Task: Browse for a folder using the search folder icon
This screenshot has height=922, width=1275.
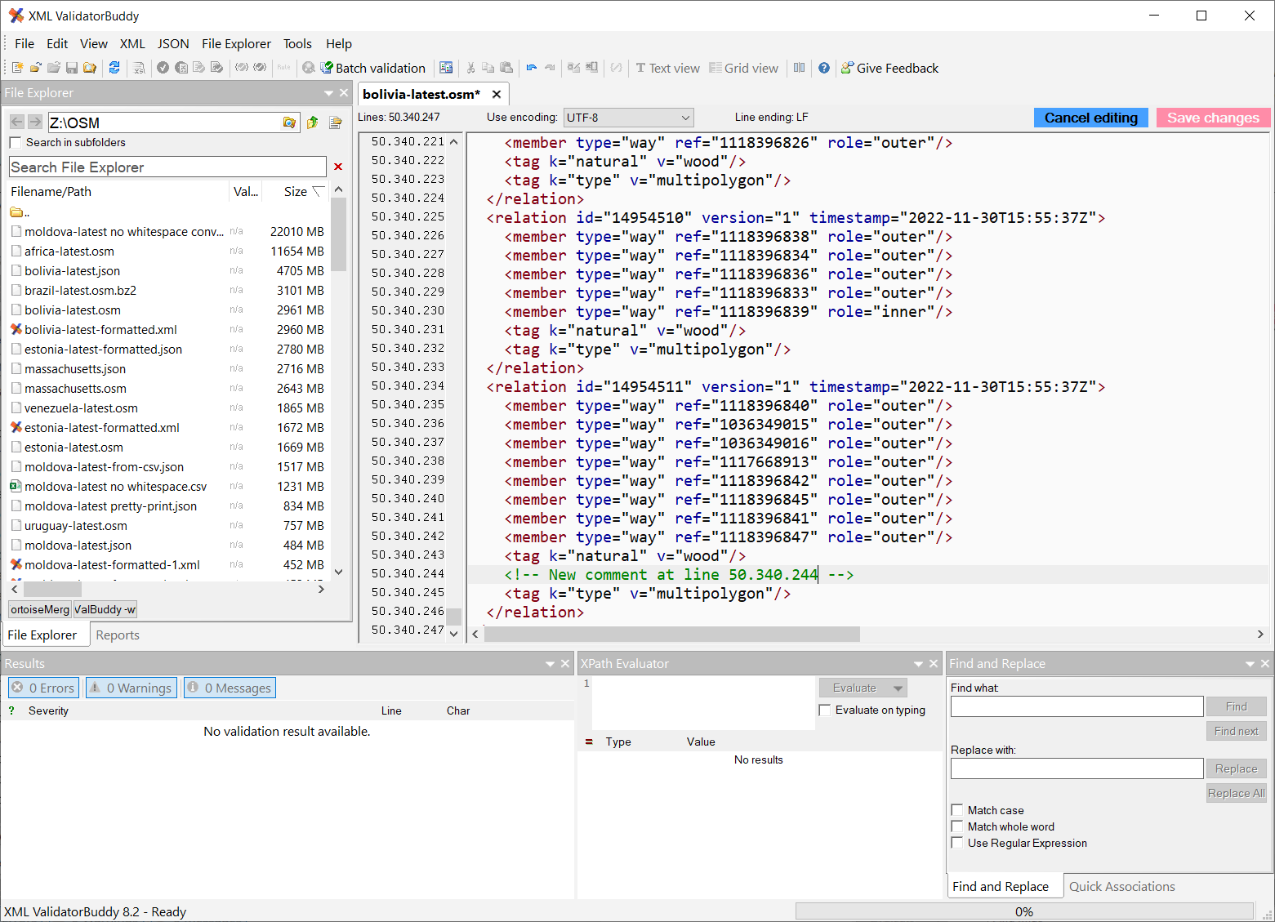Action: [290, 122]
